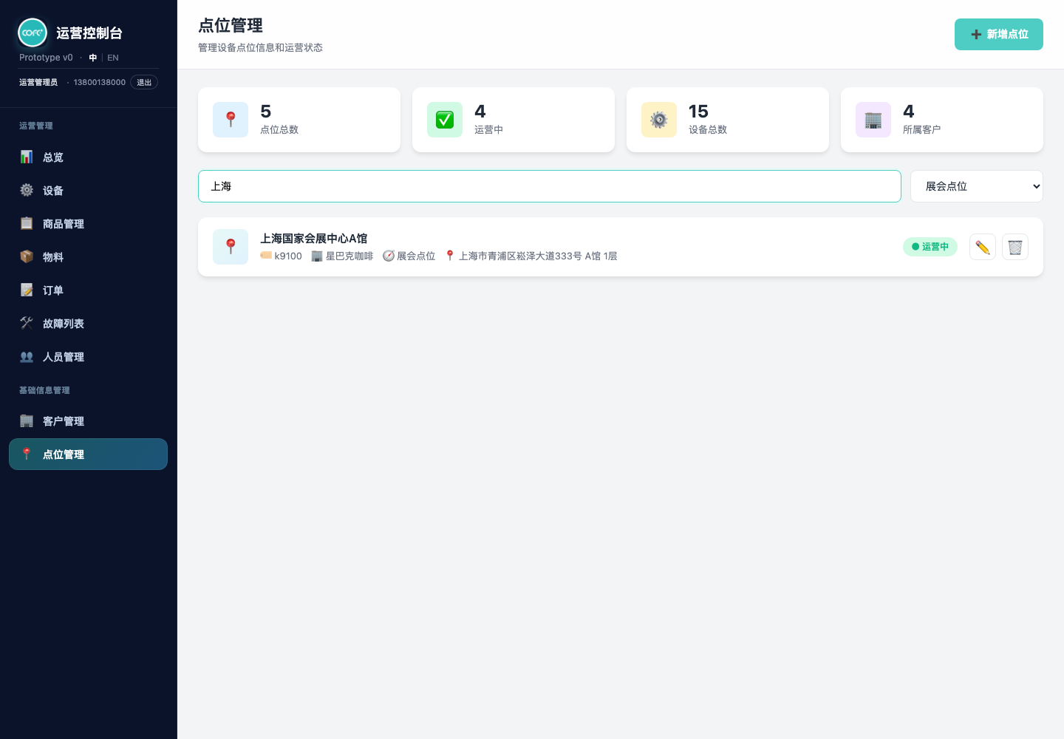Click the 商品管理 clipboard icon
The image size is (1064, 739).
point(27,223)
